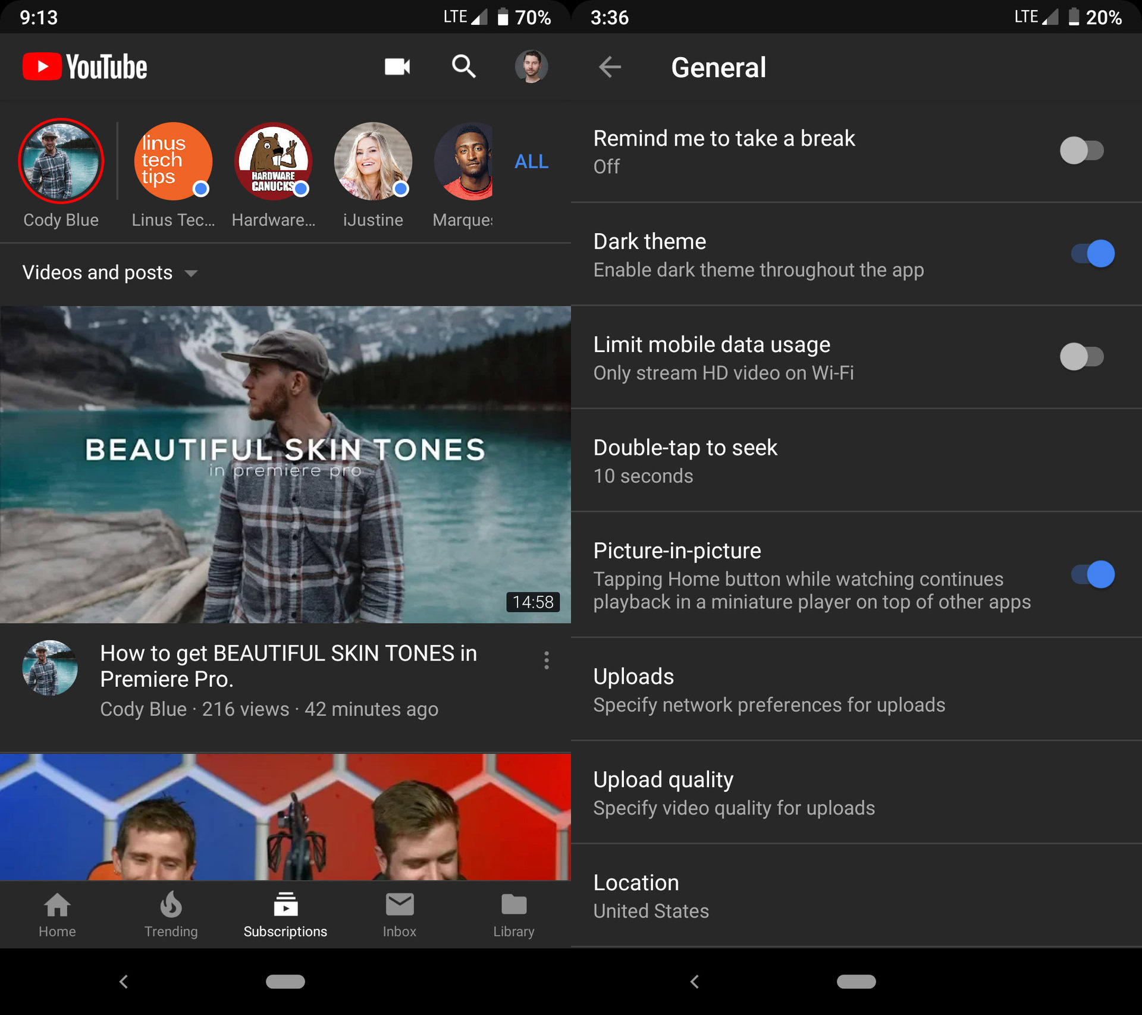Tap the back arrow in General settings
The width and height of the screenshot is (1142, 1015).
(608, 67)
